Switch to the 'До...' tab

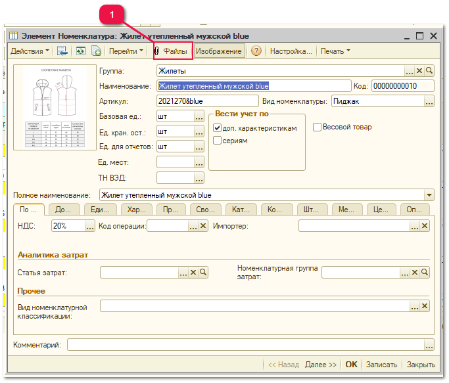tap(64, 210)
